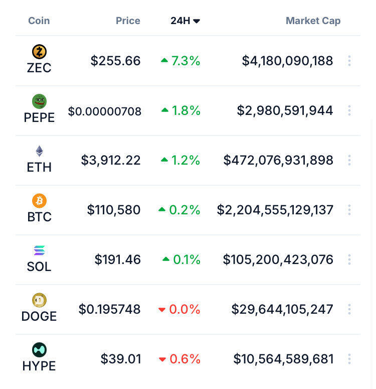Click the Coin column header

pyautogui.click(x=39, y=21)
